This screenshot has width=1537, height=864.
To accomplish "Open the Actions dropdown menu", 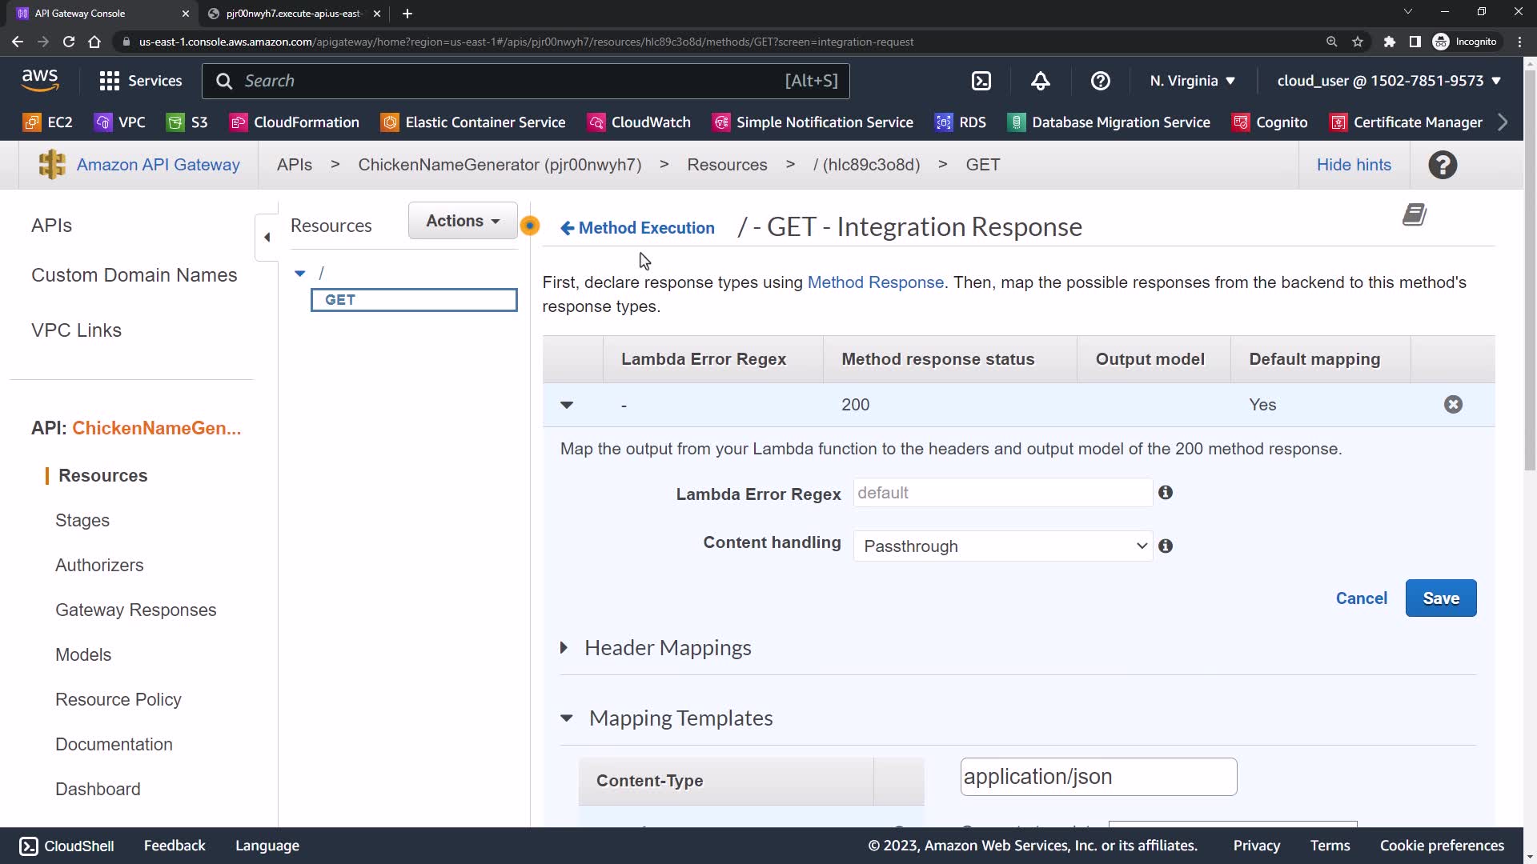I will tap(463, 221).
